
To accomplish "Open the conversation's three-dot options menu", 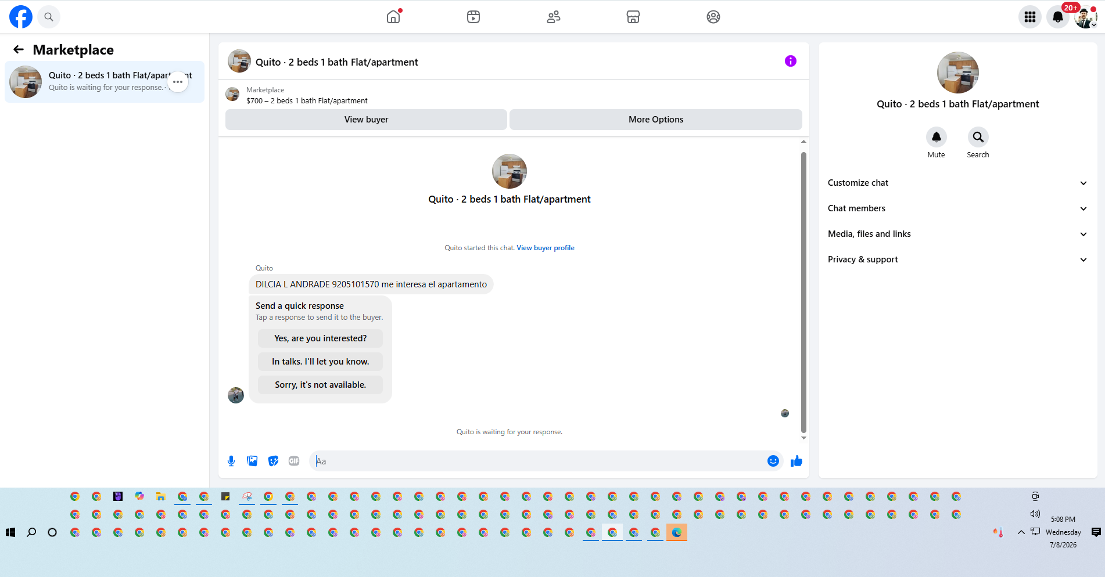I will click(x=178, y=82).
